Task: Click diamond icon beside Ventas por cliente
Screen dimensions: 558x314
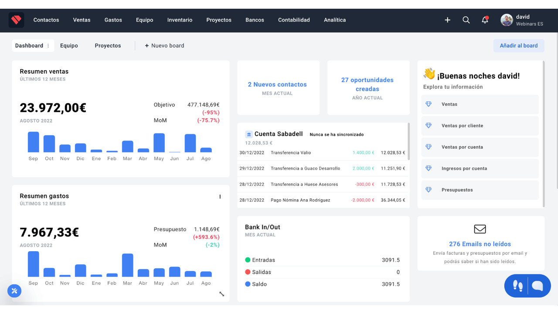Action: (429, 126)
